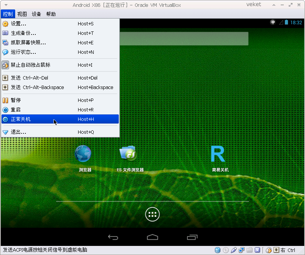Image resolution: width=305 pixels, height=255 pixels.
Task: Select the 生成备份... snapshot entry
Action: (x=60, y=33)
